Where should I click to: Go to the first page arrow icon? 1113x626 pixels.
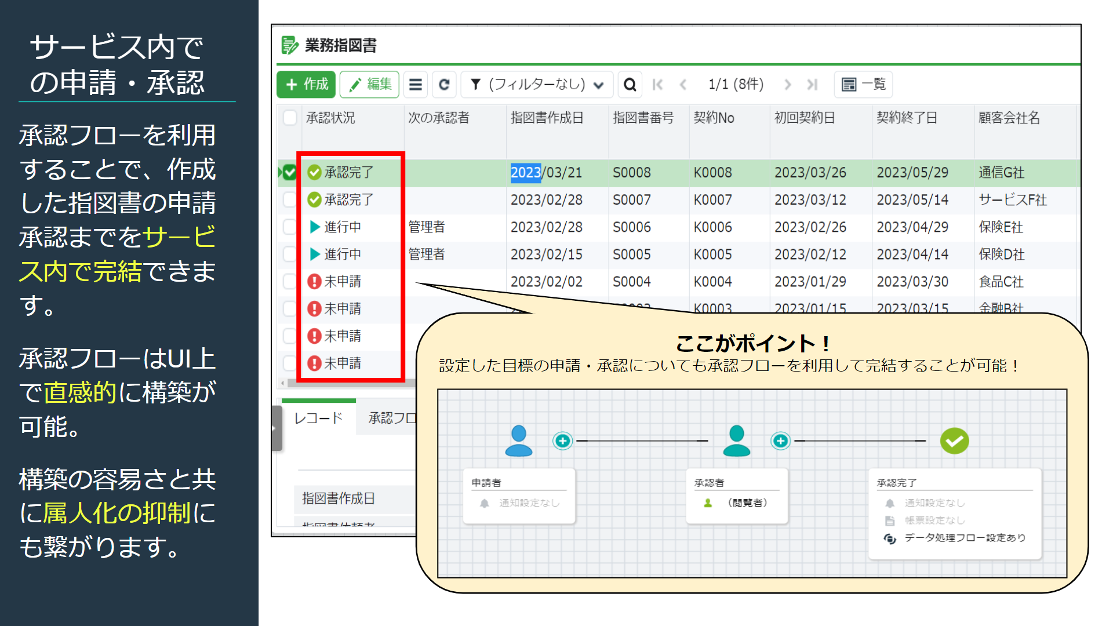click(x=657, y=85)
